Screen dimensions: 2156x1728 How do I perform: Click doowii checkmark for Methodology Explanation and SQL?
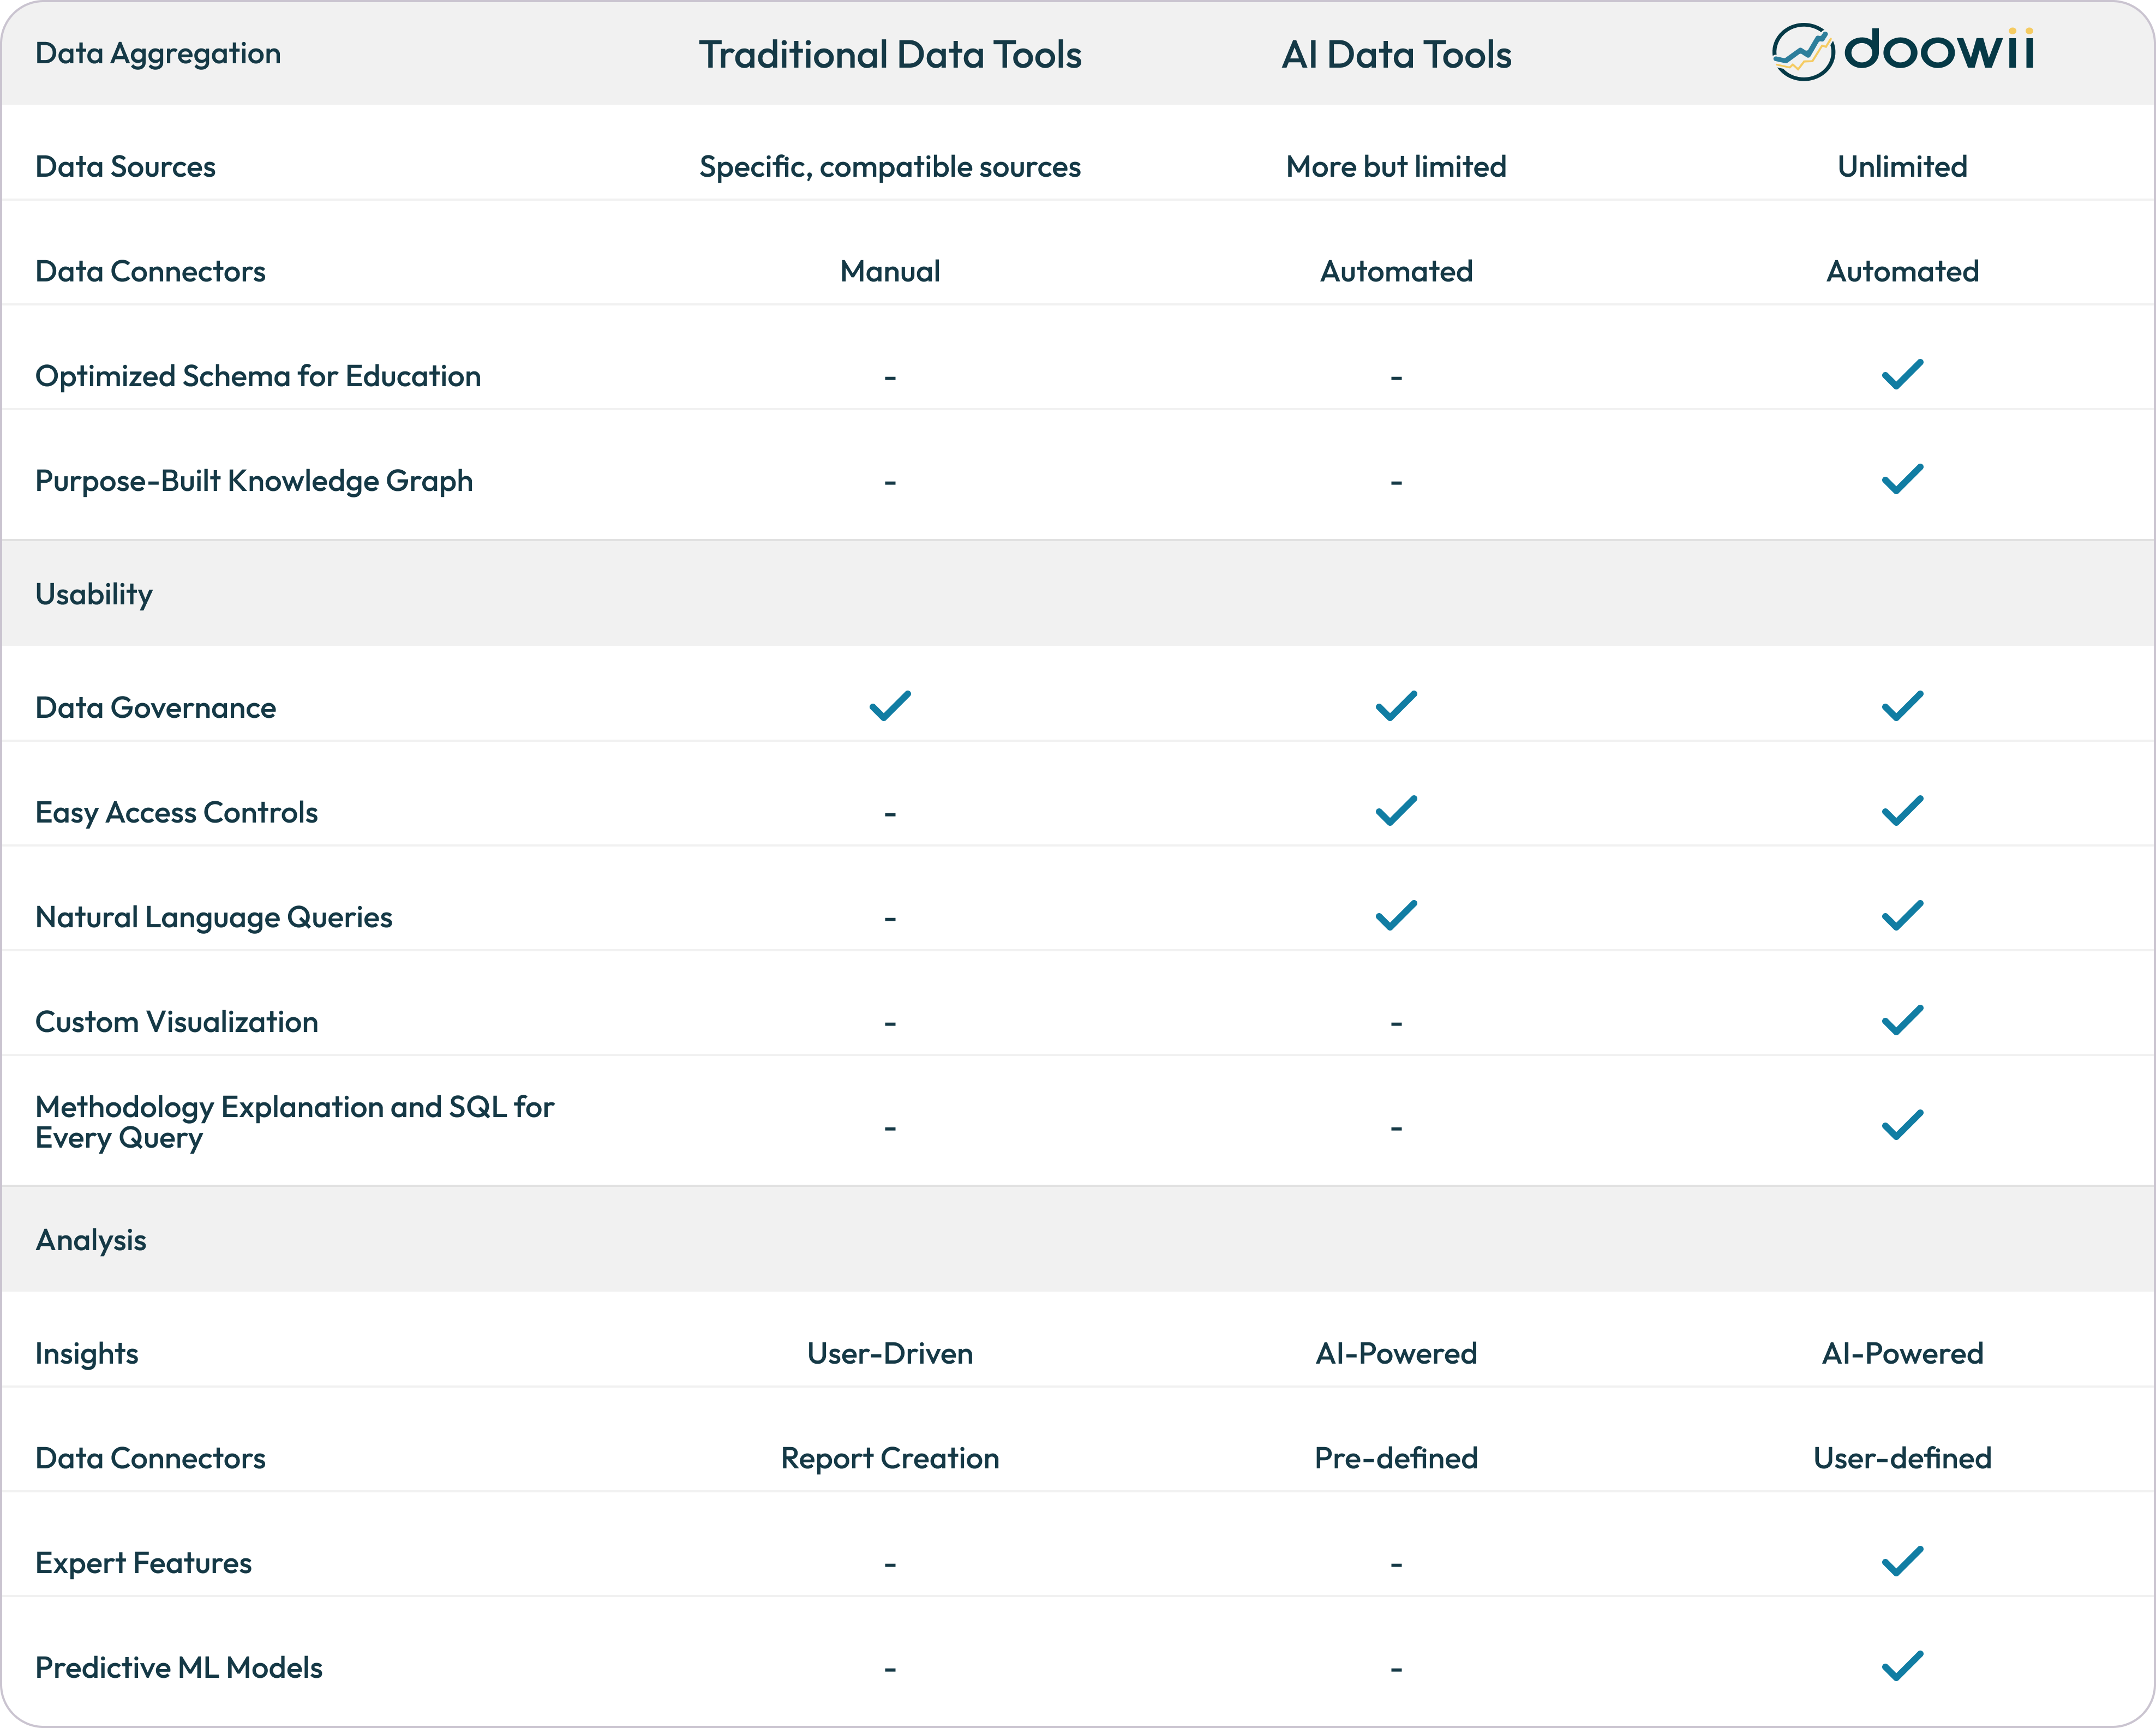point(1902,1125)
